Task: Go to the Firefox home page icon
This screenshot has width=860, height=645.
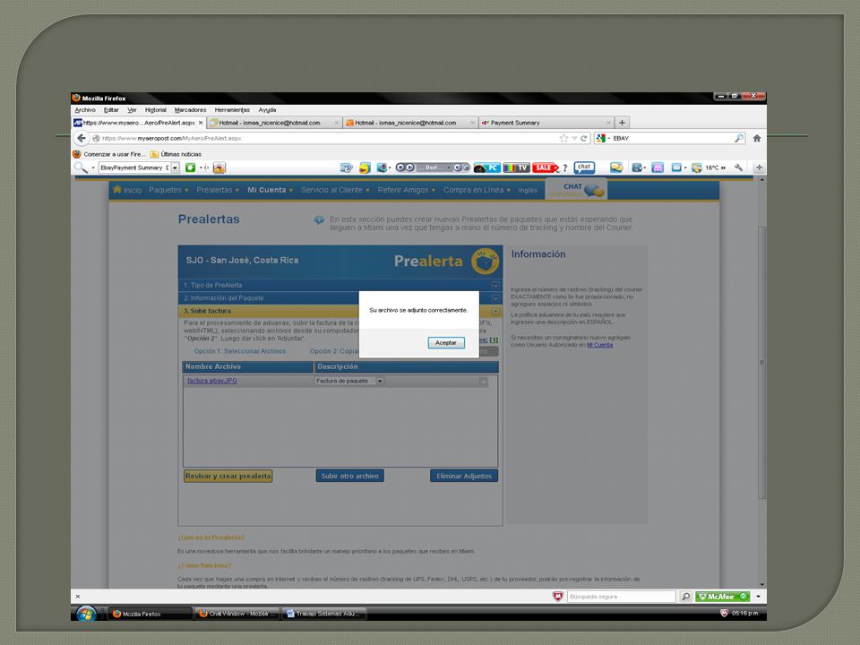Action: [x=757, y=138]
